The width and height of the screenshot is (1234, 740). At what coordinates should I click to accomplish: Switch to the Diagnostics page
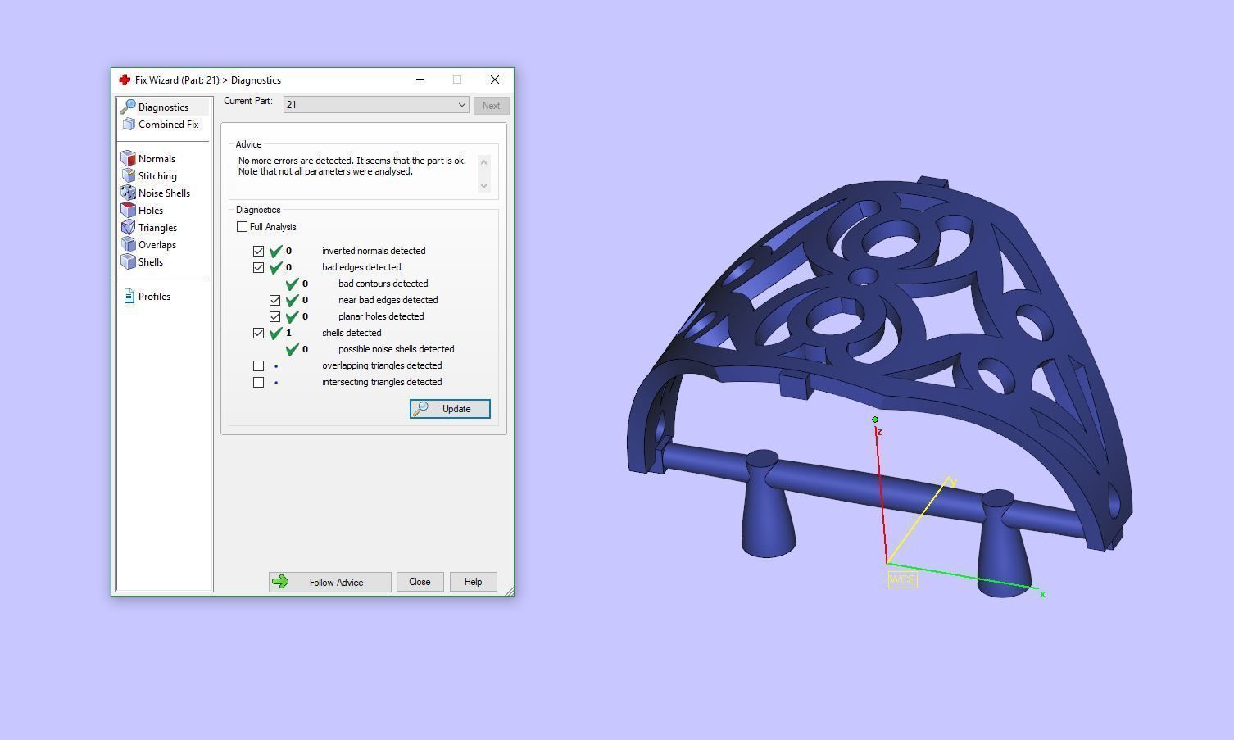tap(162, 107)
